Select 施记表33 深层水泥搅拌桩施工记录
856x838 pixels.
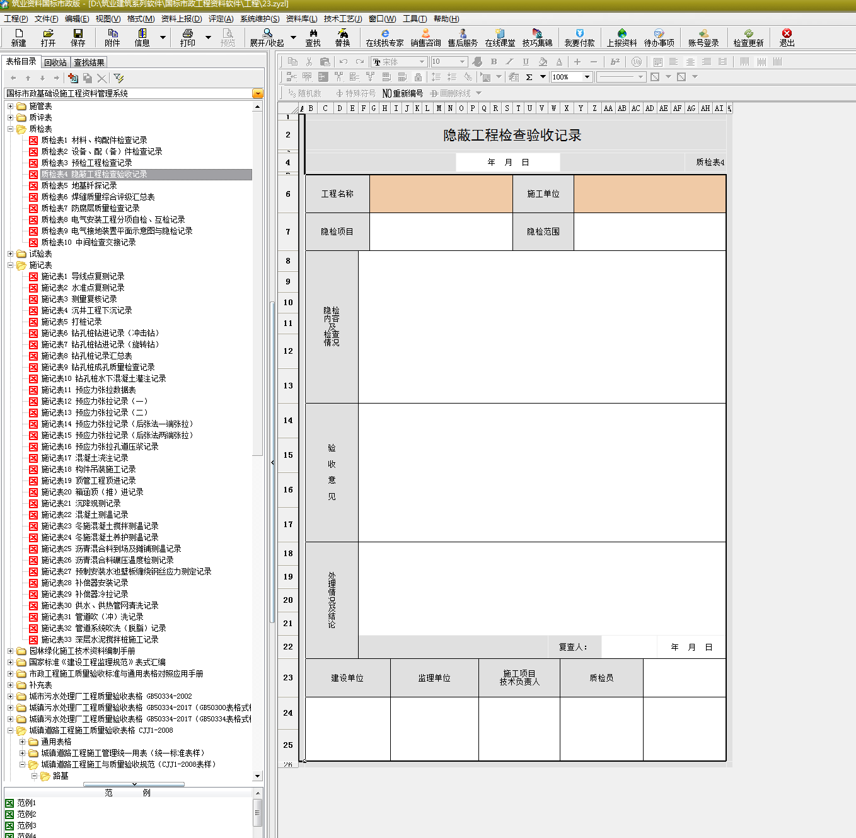pos(100,639)
